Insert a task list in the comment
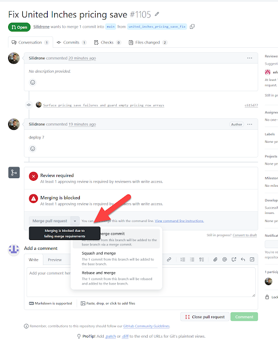Viewport: 278px width, 347px height. coord(201,260)
